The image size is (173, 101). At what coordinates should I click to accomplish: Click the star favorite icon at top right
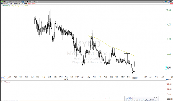point(163,2)
